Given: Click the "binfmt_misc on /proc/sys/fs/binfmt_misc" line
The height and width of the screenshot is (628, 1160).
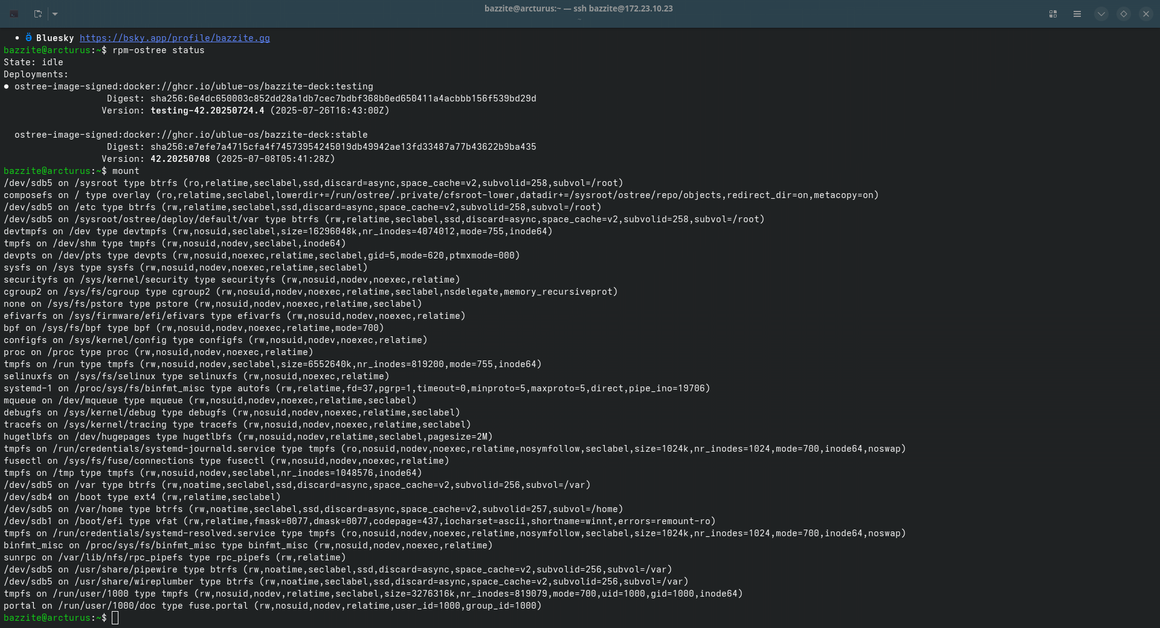Looking at the screenshot, I should 248,545.
